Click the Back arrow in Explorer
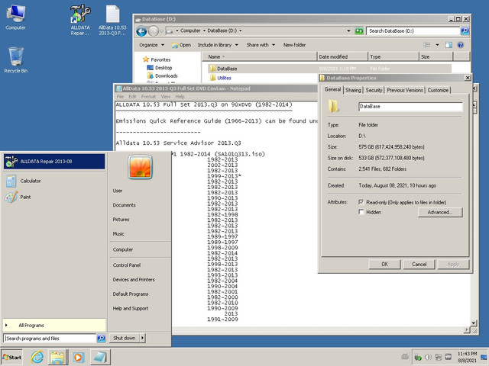Screen dimensions: 489x366 click(x=141, y=31)
